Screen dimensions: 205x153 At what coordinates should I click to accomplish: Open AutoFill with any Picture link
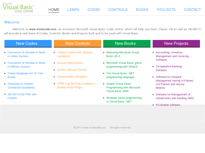pyautogui.click(x=72, y=70)
